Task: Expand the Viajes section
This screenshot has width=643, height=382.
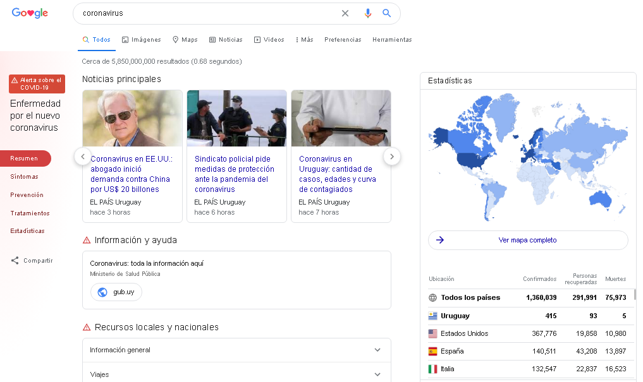Action: (377, 373)
